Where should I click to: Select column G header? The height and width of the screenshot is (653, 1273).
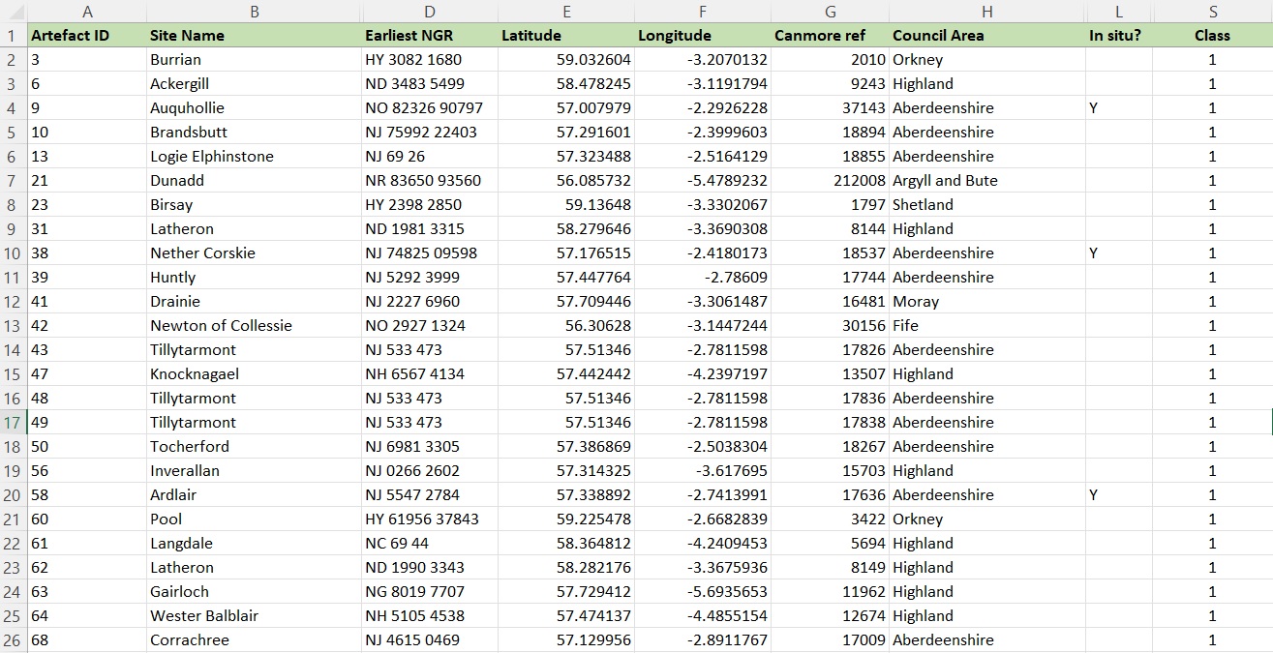tap(831, 12)
